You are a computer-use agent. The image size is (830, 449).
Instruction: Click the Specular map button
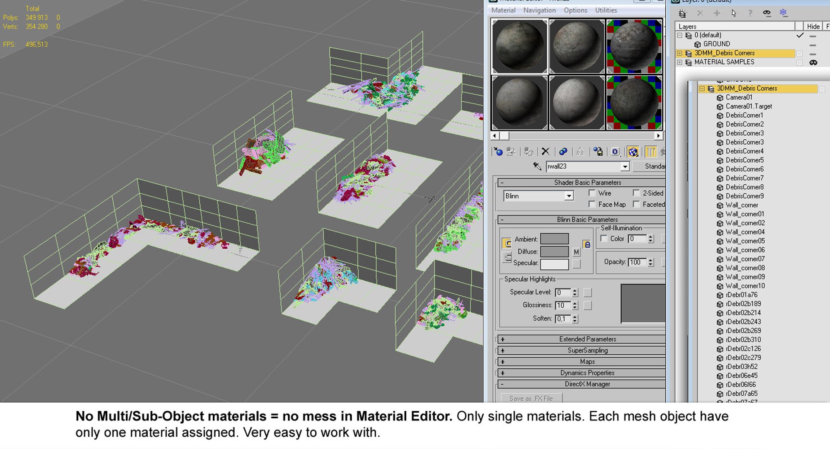[x=576, y=263]
